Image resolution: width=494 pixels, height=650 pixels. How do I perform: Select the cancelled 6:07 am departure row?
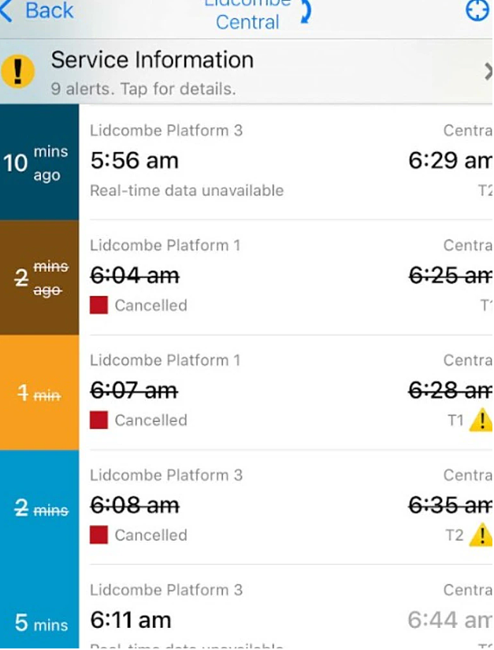286,392
